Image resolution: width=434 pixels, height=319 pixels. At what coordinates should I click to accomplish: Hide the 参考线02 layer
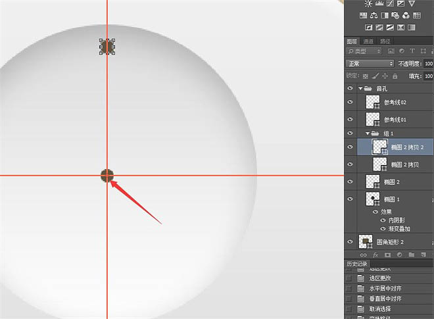pos(350,103)
